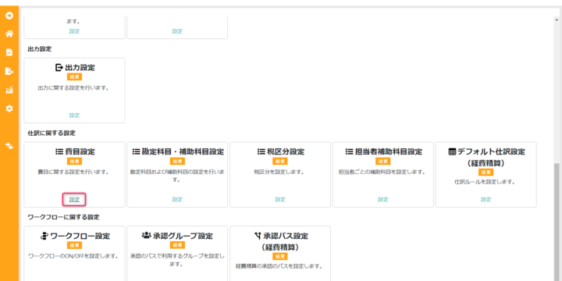Open 設定 link in 出力設定 card

(75, 116)
